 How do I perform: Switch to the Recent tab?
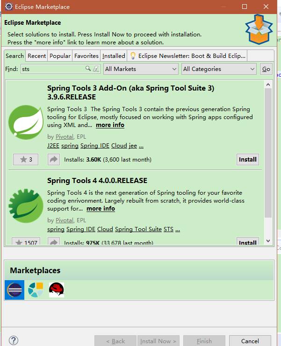[x=36, y=56]
